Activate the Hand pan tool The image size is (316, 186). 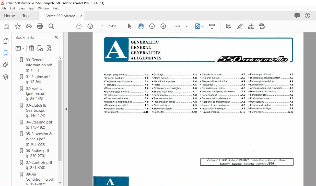(x=141, y=26)
